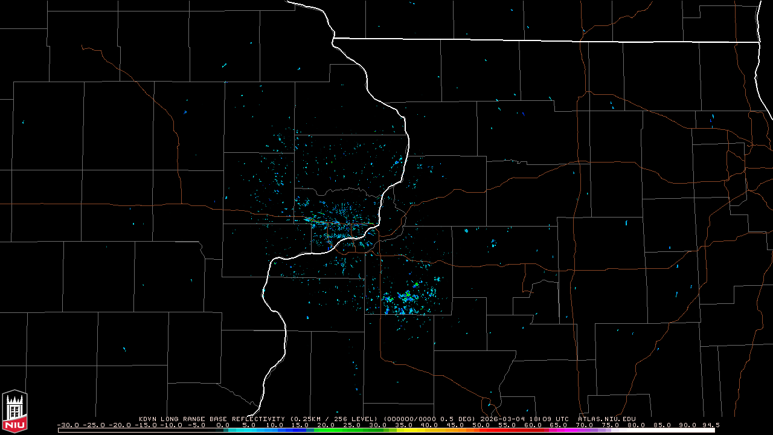Click the NIU castle logo
Image resolution: width=773 pixels, height=435 pixels.
14,411
